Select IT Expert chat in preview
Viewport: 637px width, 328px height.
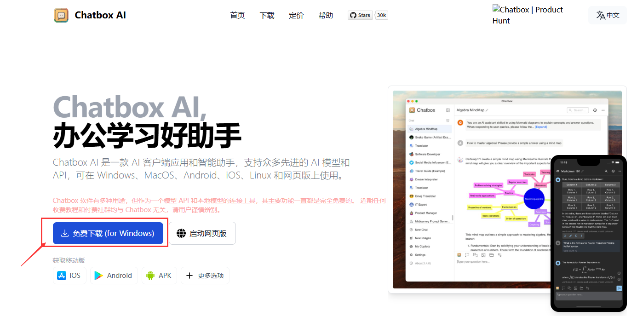430,205
